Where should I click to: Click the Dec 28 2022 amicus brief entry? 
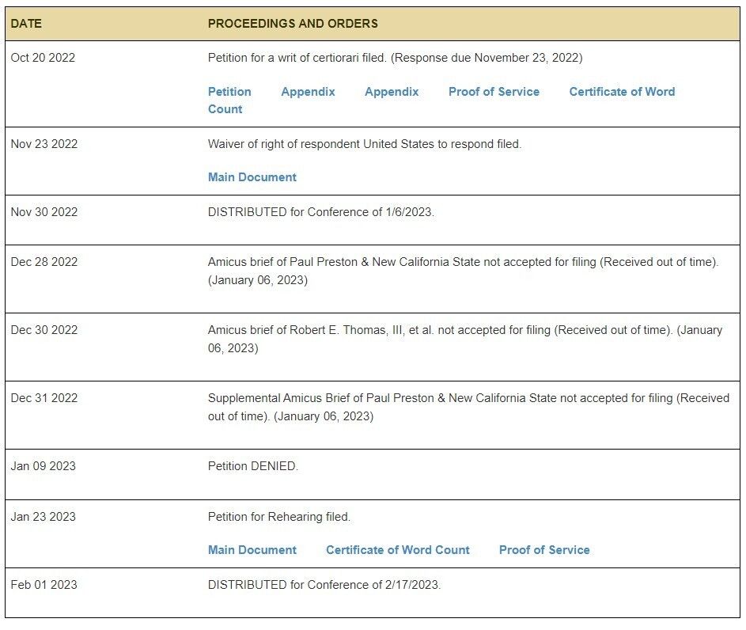463,271
